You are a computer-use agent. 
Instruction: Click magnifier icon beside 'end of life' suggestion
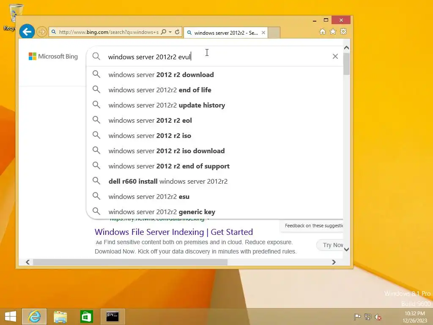[96, 89]
